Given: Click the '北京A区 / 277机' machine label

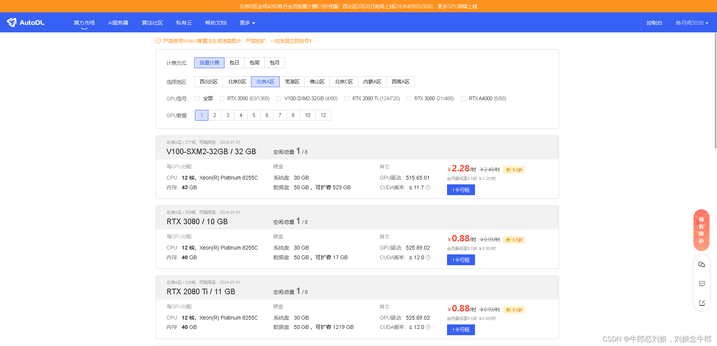Looking at the screenshot, I should [x=181, y=142].
